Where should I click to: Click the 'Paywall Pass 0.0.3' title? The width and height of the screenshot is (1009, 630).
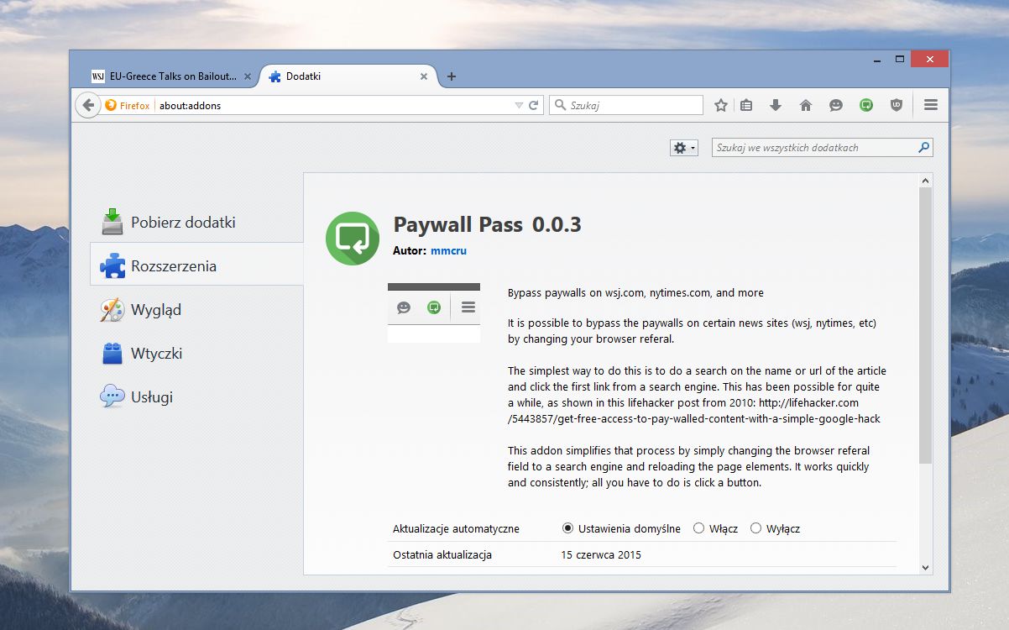pyautogui.click(x=487, y=224)
